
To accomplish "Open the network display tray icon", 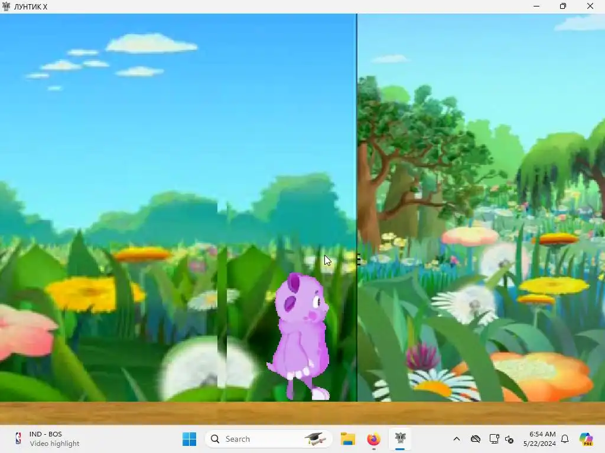I will (x=494, y=439).
